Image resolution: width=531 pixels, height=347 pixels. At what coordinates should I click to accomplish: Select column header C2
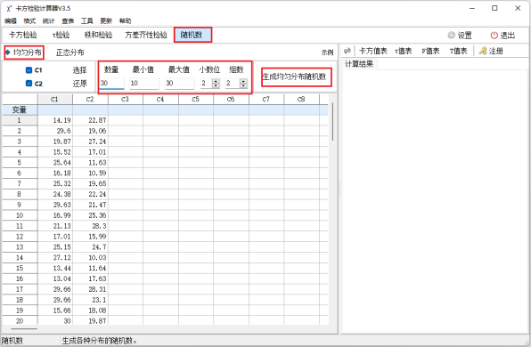90,99
